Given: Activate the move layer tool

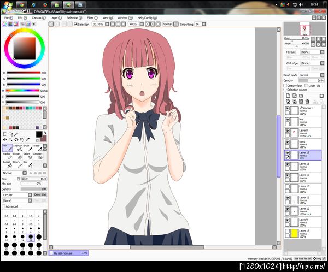Looking at the screenshot, I should (x=5, y=140).
